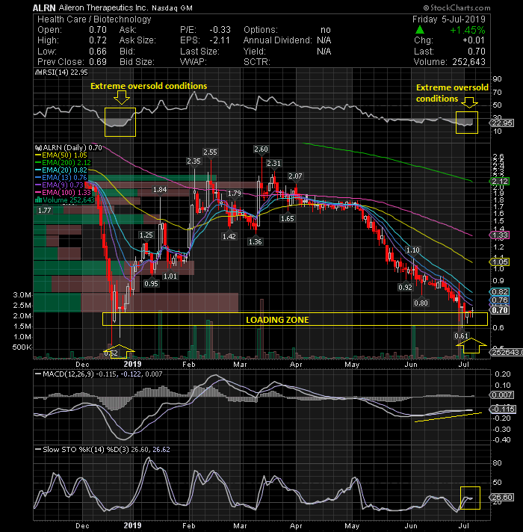Select the ALRN ticker symbol in the header
Viewport: 523px width, 532px height.
click(44, 7)
